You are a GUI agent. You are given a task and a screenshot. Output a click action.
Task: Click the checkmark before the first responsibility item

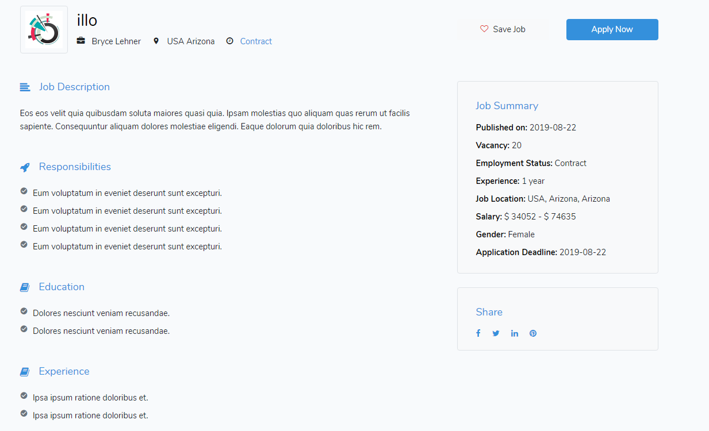tap(24, 192)
